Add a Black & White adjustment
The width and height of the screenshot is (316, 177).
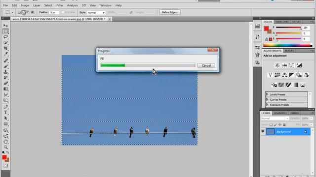pos(292,75)
